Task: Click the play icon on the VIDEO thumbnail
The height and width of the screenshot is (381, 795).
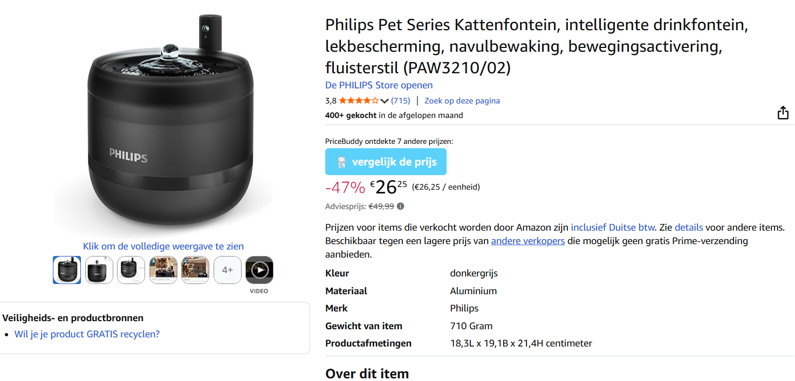Action: [x=259, y=269]
